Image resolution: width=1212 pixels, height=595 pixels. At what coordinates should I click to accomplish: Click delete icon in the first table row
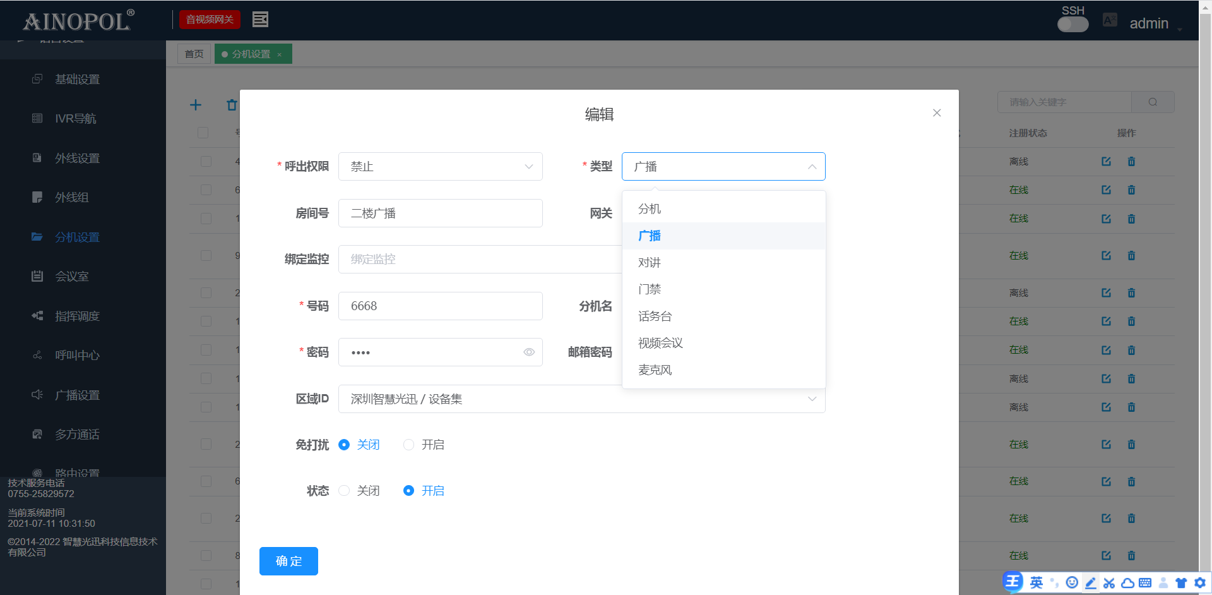pos(1131,162)
